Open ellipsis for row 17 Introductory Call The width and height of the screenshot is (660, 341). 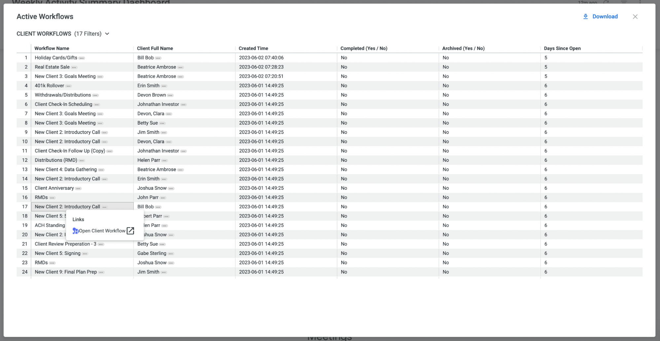[104, 207]
